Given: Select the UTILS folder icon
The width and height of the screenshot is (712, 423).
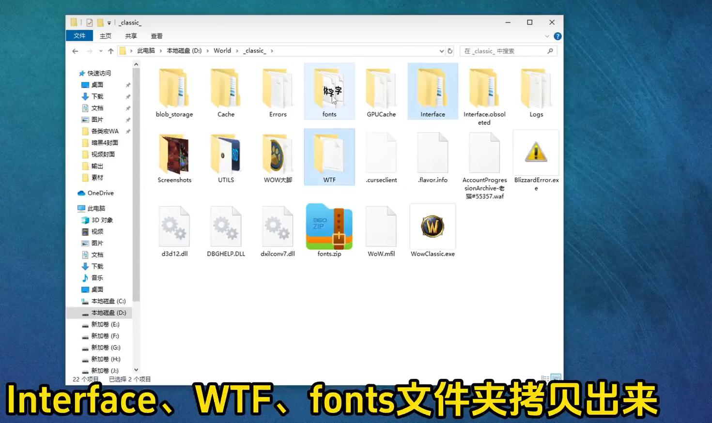Looking at the screenshot, I should [226, 155].
